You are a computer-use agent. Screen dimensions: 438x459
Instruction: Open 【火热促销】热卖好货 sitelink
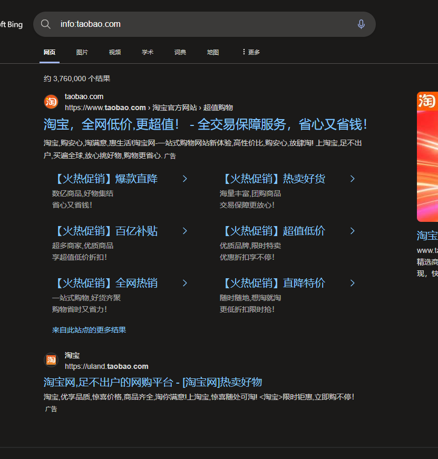coord(273,179)
